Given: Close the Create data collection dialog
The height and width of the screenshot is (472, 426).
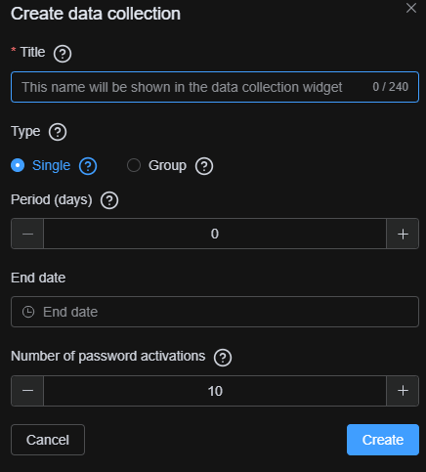Looking at the screenshot, I should click(411, 8).
